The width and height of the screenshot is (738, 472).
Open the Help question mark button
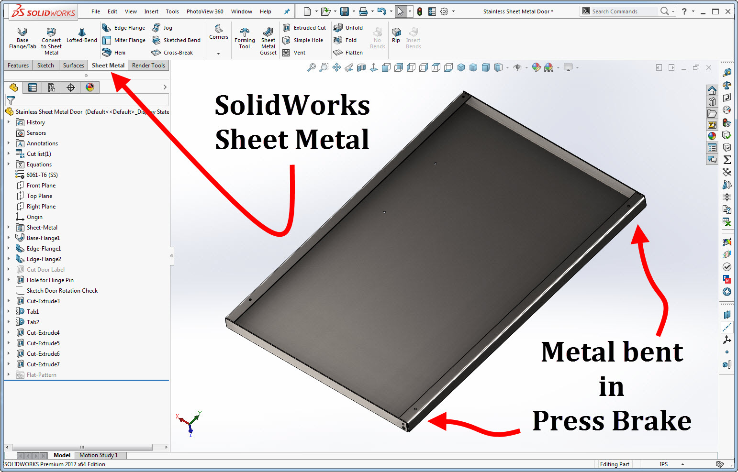coord(684,11)
